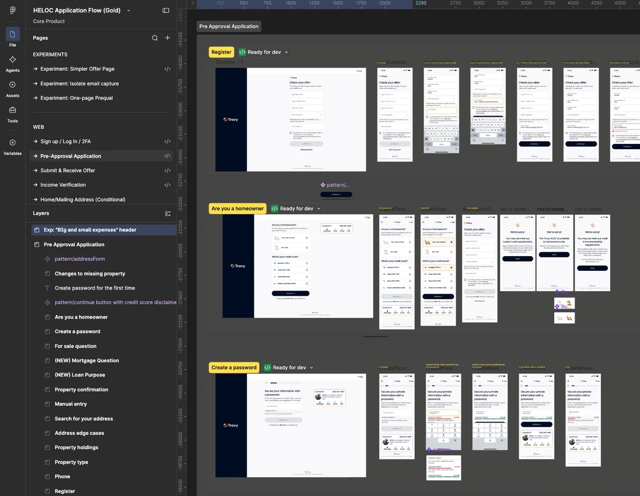Click Core Product project name text
Viewport: 640px width, 496px height.
49,21
